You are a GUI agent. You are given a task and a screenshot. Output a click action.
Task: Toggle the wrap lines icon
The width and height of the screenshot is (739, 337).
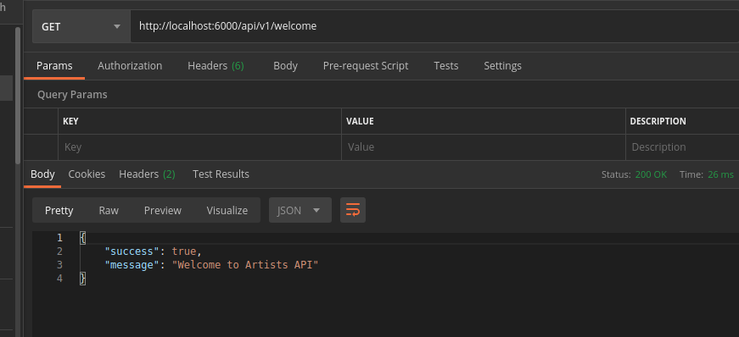353,210
